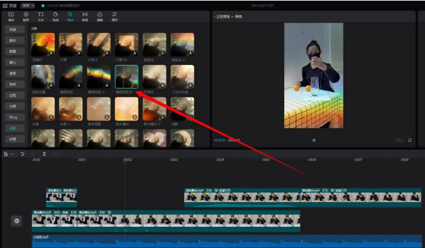Expand the pointer tool mode dropdown arrow
The height and width of the screenshot is (248, 425).
[12, 155]
